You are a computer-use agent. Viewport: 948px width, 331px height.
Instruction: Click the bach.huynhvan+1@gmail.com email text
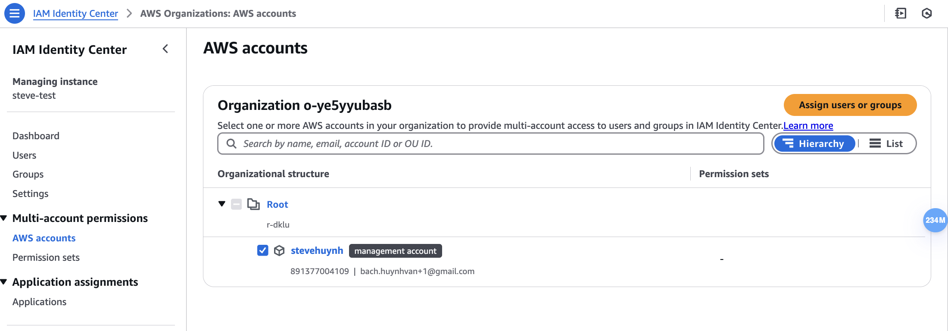(x=417, y=271)
